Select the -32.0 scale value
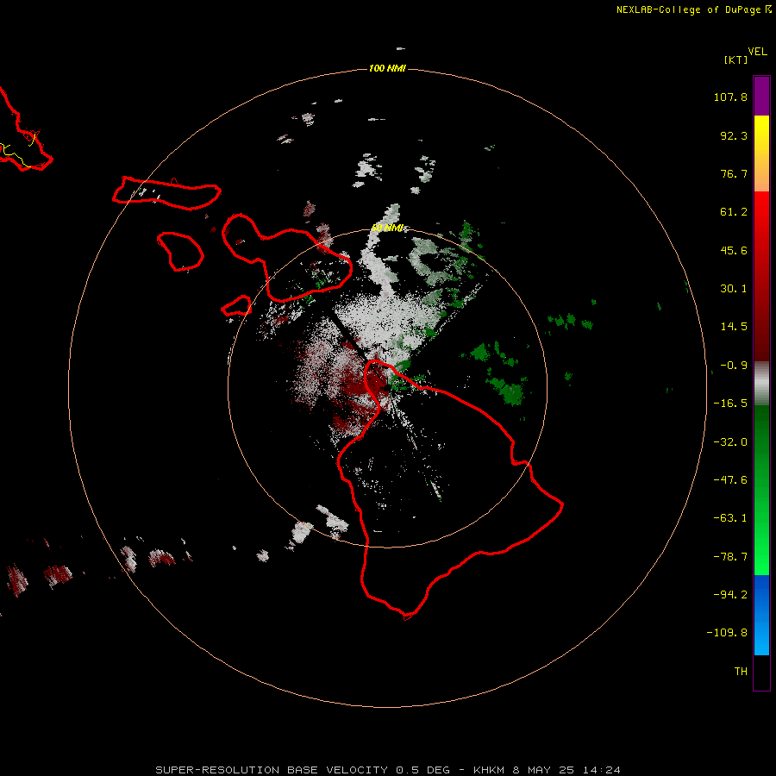Image resolution: width=776 pixels, height=776 pixels. click(730, 442)
